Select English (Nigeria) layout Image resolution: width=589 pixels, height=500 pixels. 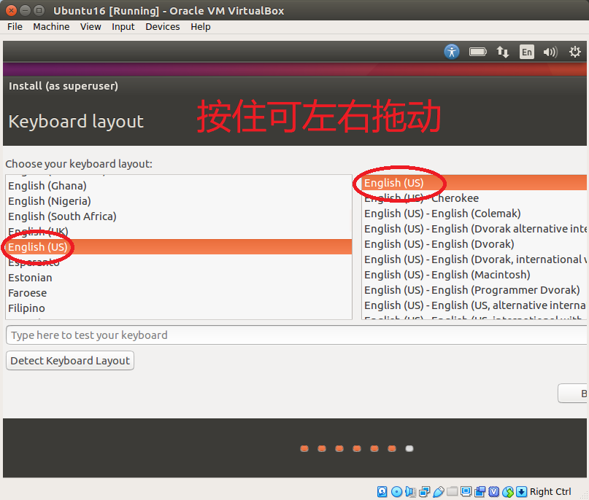coord(179,201)
